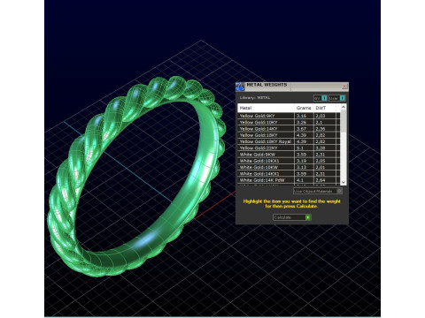This screenshot has height=318, width=425.
Task: Click the 3.16 grams value cell
Action: point(304,116)
